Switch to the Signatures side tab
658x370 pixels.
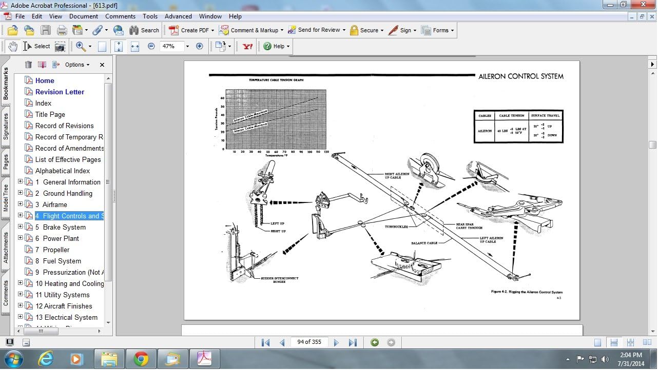[6, 126]
